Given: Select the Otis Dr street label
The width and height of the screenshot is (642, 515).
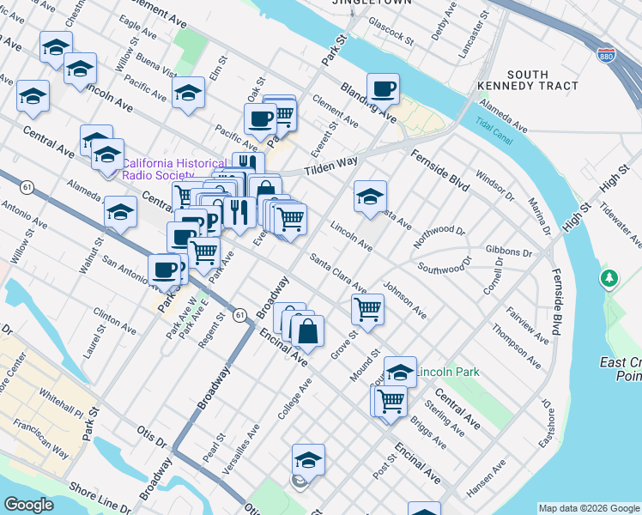Looking at the screenshot, I should click(152, 437).
